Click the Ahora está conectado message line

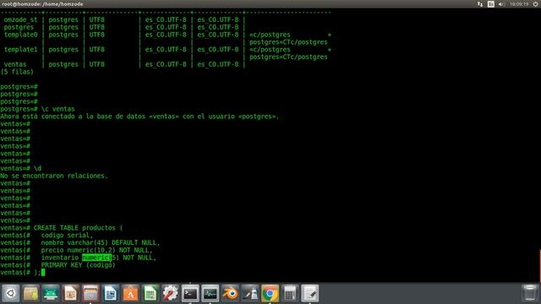(139, 117)
